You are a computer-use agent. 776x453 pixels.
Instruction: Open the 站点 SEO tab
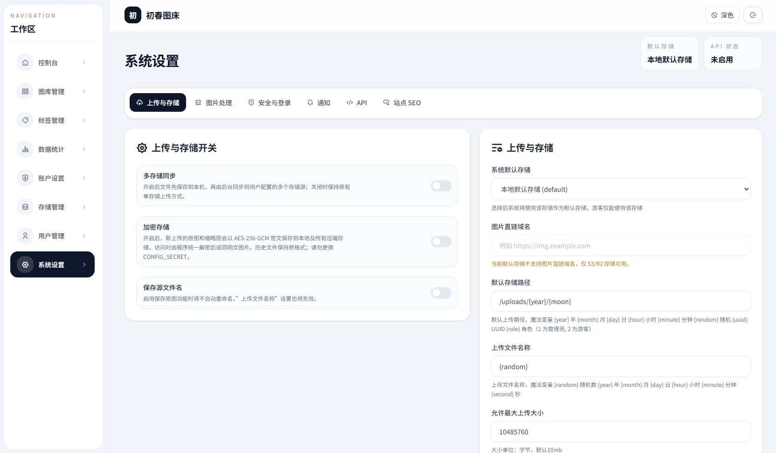[x=402, y=102]
